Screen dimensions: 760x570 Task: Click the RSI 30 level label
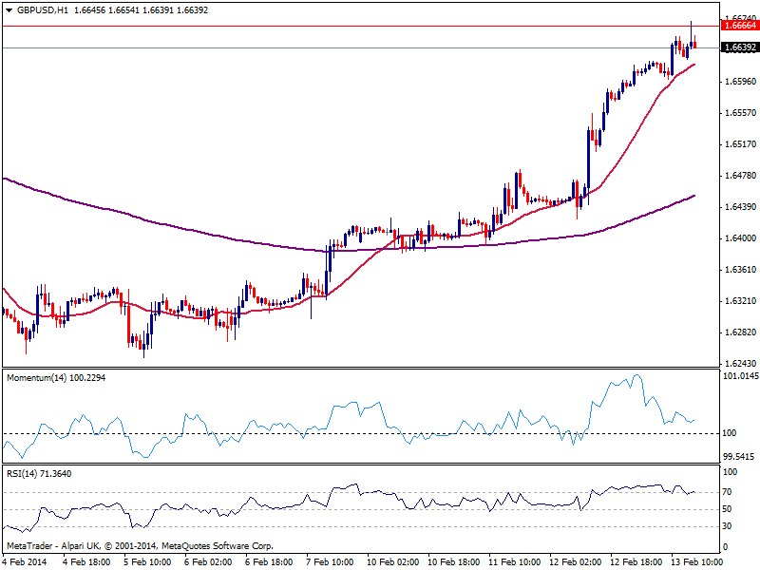tap(727, 526)
